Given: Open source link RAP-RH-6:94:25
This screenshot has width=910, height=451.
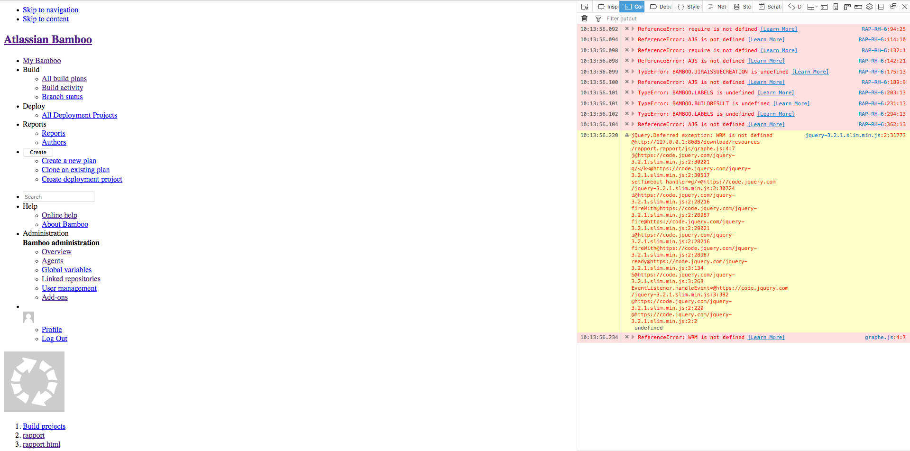Looking at the screenshot, I should tap(883, 29).
